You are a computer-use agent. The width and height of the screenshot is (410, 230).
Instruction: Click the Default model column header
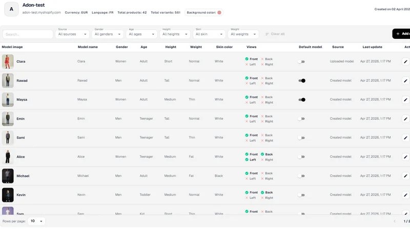(x=311, y=47)
